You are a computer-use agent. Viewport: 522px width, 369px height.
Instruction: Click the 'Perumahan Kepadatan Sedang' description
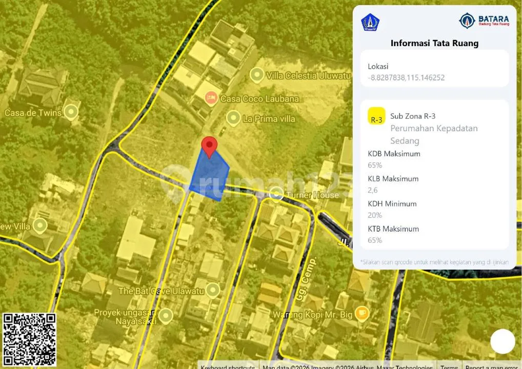point(434,134)
